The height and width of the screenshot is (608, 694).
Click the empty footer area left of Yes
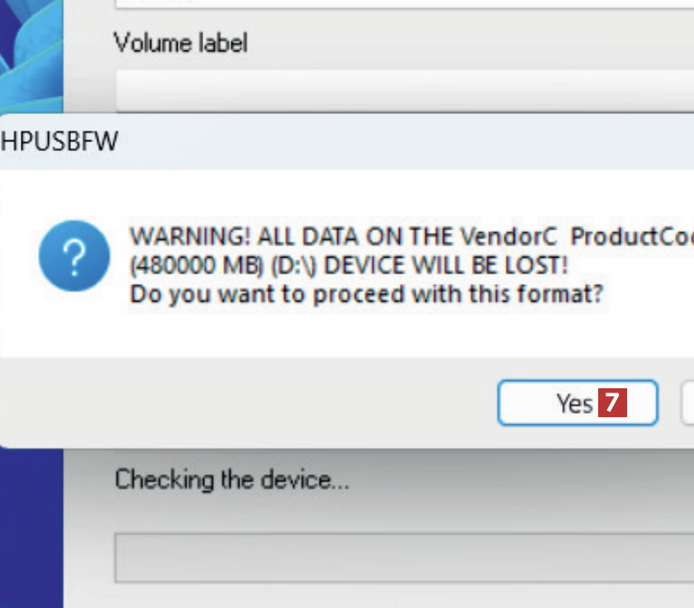point(248,403)
